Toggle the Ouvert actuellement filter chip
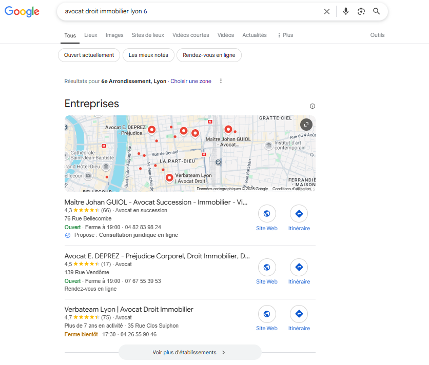 coord(89,55)
